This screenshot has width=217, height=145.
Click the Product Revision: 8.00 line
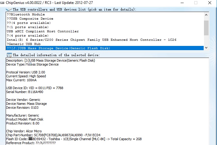click(x=23, y=123)
